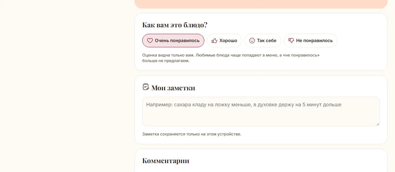Viewport: 395px width, 172px height.
Task: Click the "Мои заметки" heading text
Action: click(173, 88)
